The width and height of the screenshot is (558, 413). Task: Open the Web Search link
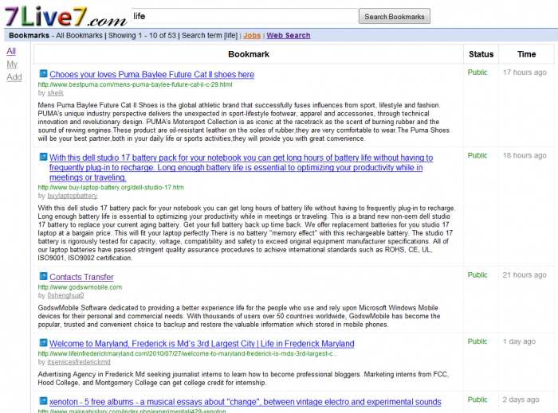289,36
